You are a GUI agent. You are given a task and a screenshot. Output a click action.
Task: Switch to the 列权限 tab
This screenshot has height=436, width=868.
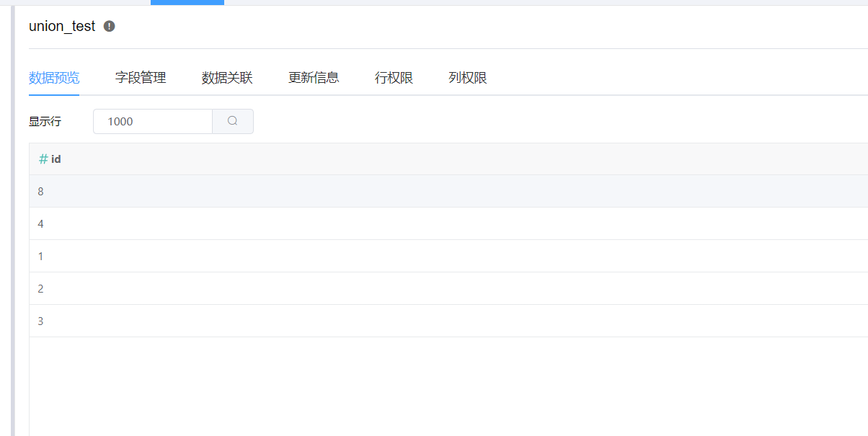(466, 78)
